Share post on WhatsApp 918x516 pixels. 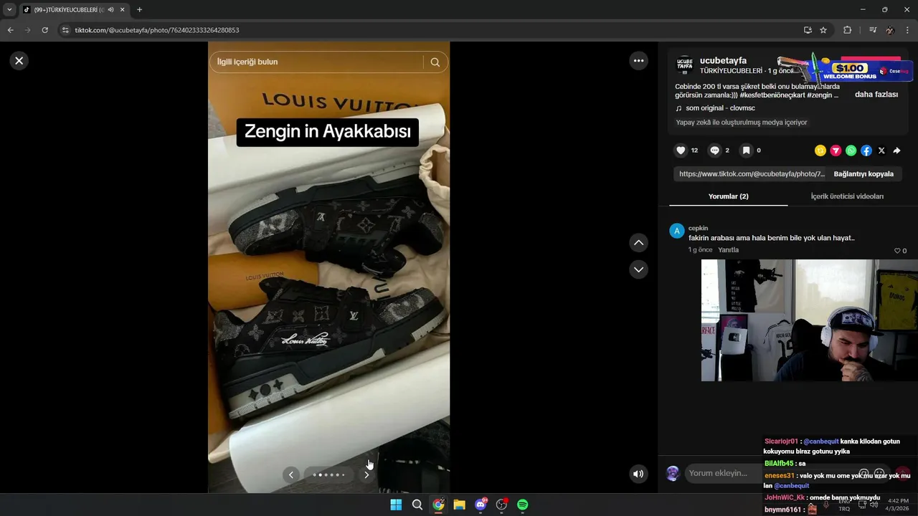851,150
